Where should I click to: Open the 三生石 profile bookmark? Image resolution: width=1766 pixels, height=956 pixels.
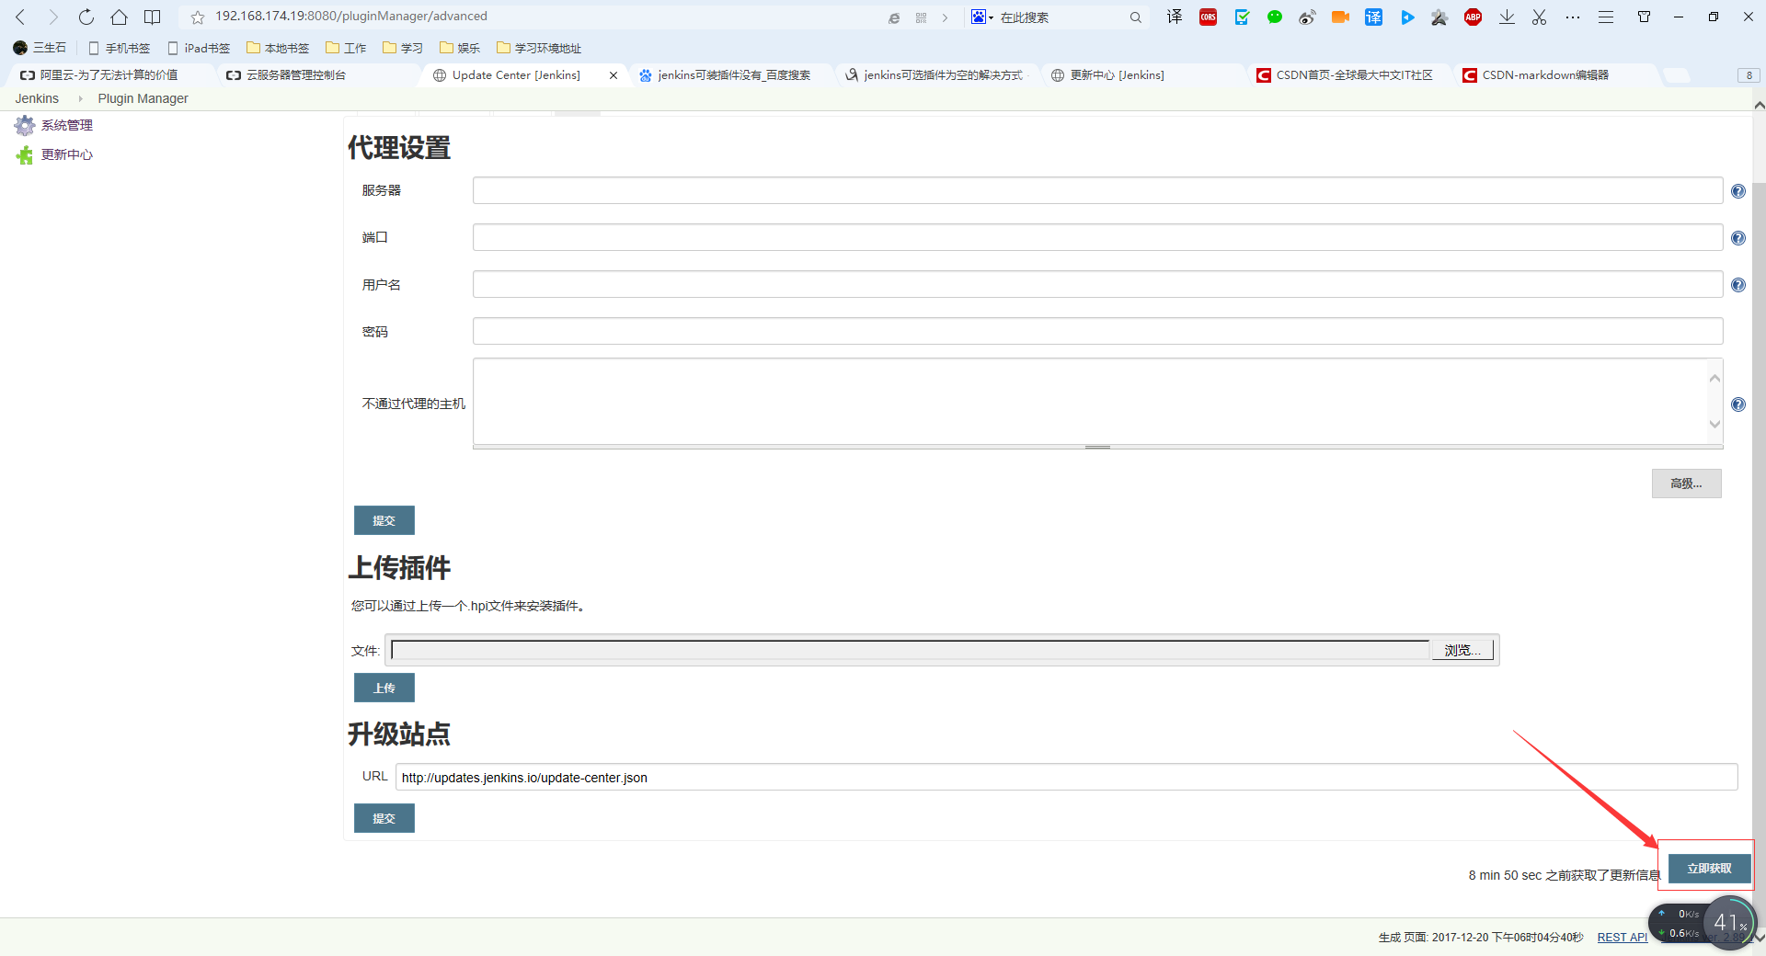tap(40, 48)
